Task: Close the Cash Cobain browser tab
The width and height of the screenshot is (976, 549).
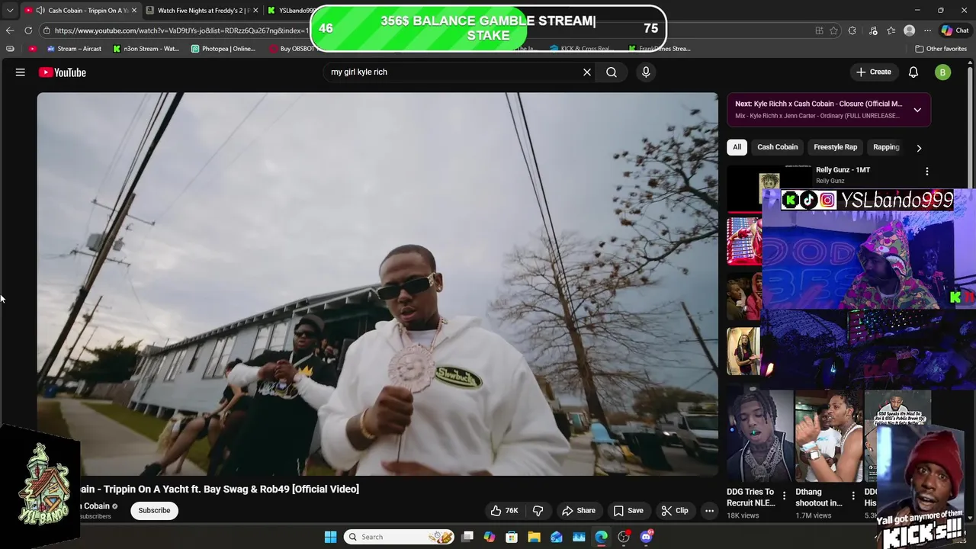Action: pyautogui.click(x=134, y=11)
